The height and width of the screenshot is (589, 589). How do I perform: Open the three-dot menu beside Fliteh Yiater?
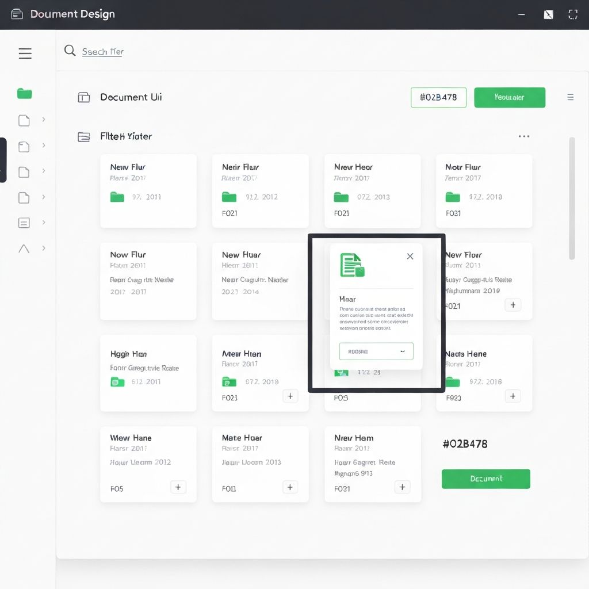[x=523, y=136]
